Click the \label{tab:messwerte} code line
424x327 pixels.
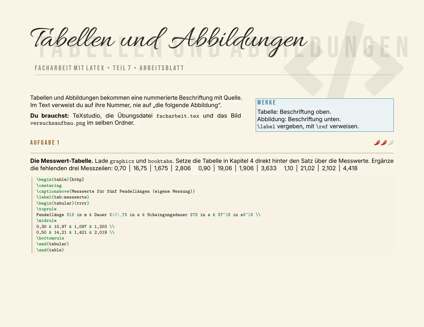pyautogui.click(x=63, y=197)
